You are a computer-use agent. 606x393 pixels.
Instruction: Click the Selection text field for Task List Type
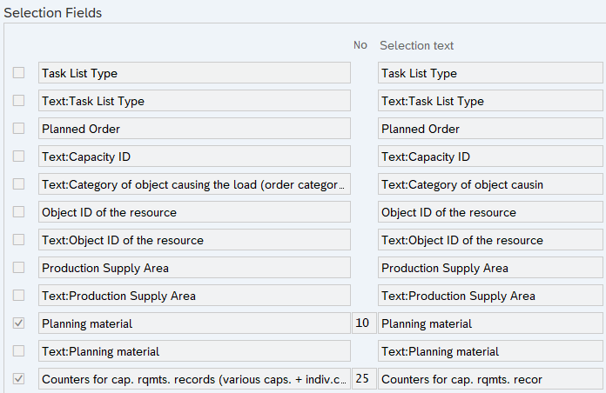[490, 73]
